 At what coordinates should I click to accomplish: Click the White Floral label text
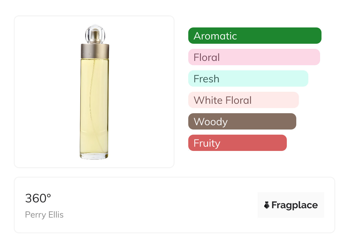click(x=223, y=100)
